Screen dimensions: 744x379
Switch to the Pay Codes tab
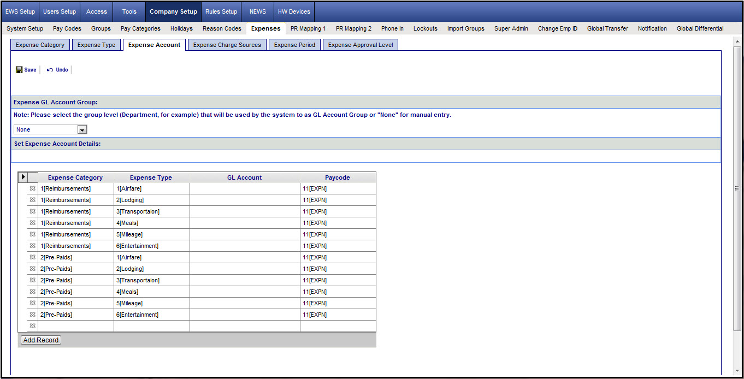(67, 28)
